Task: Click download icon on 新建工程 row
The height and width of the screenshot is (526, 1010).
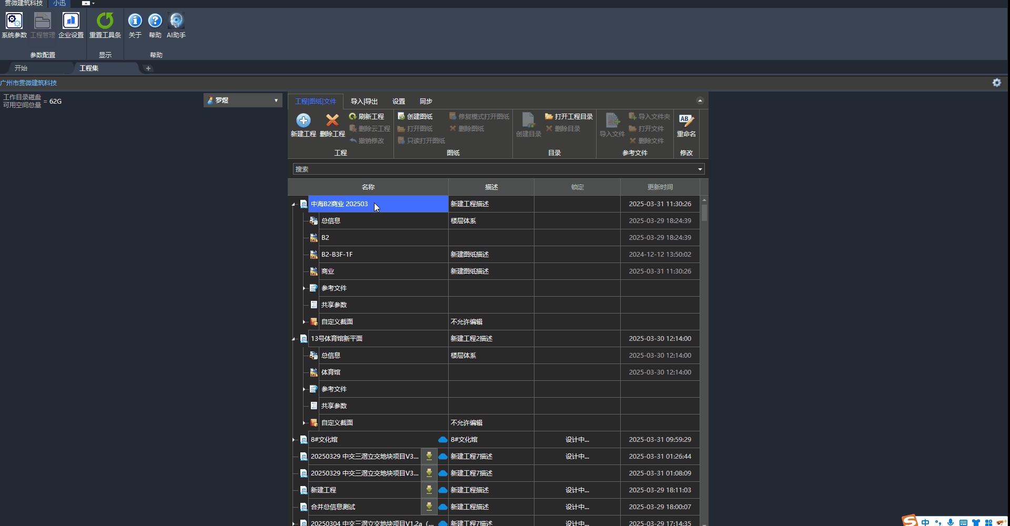Action: [429, 490]
